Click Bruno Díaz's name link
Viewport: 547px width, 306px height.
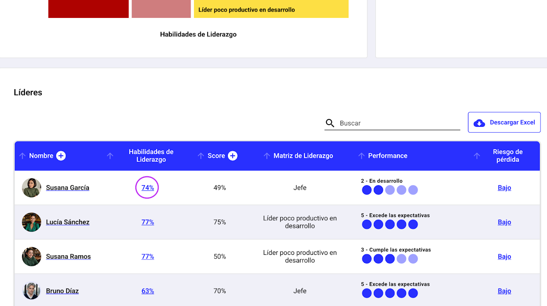[x=62, y=291]
